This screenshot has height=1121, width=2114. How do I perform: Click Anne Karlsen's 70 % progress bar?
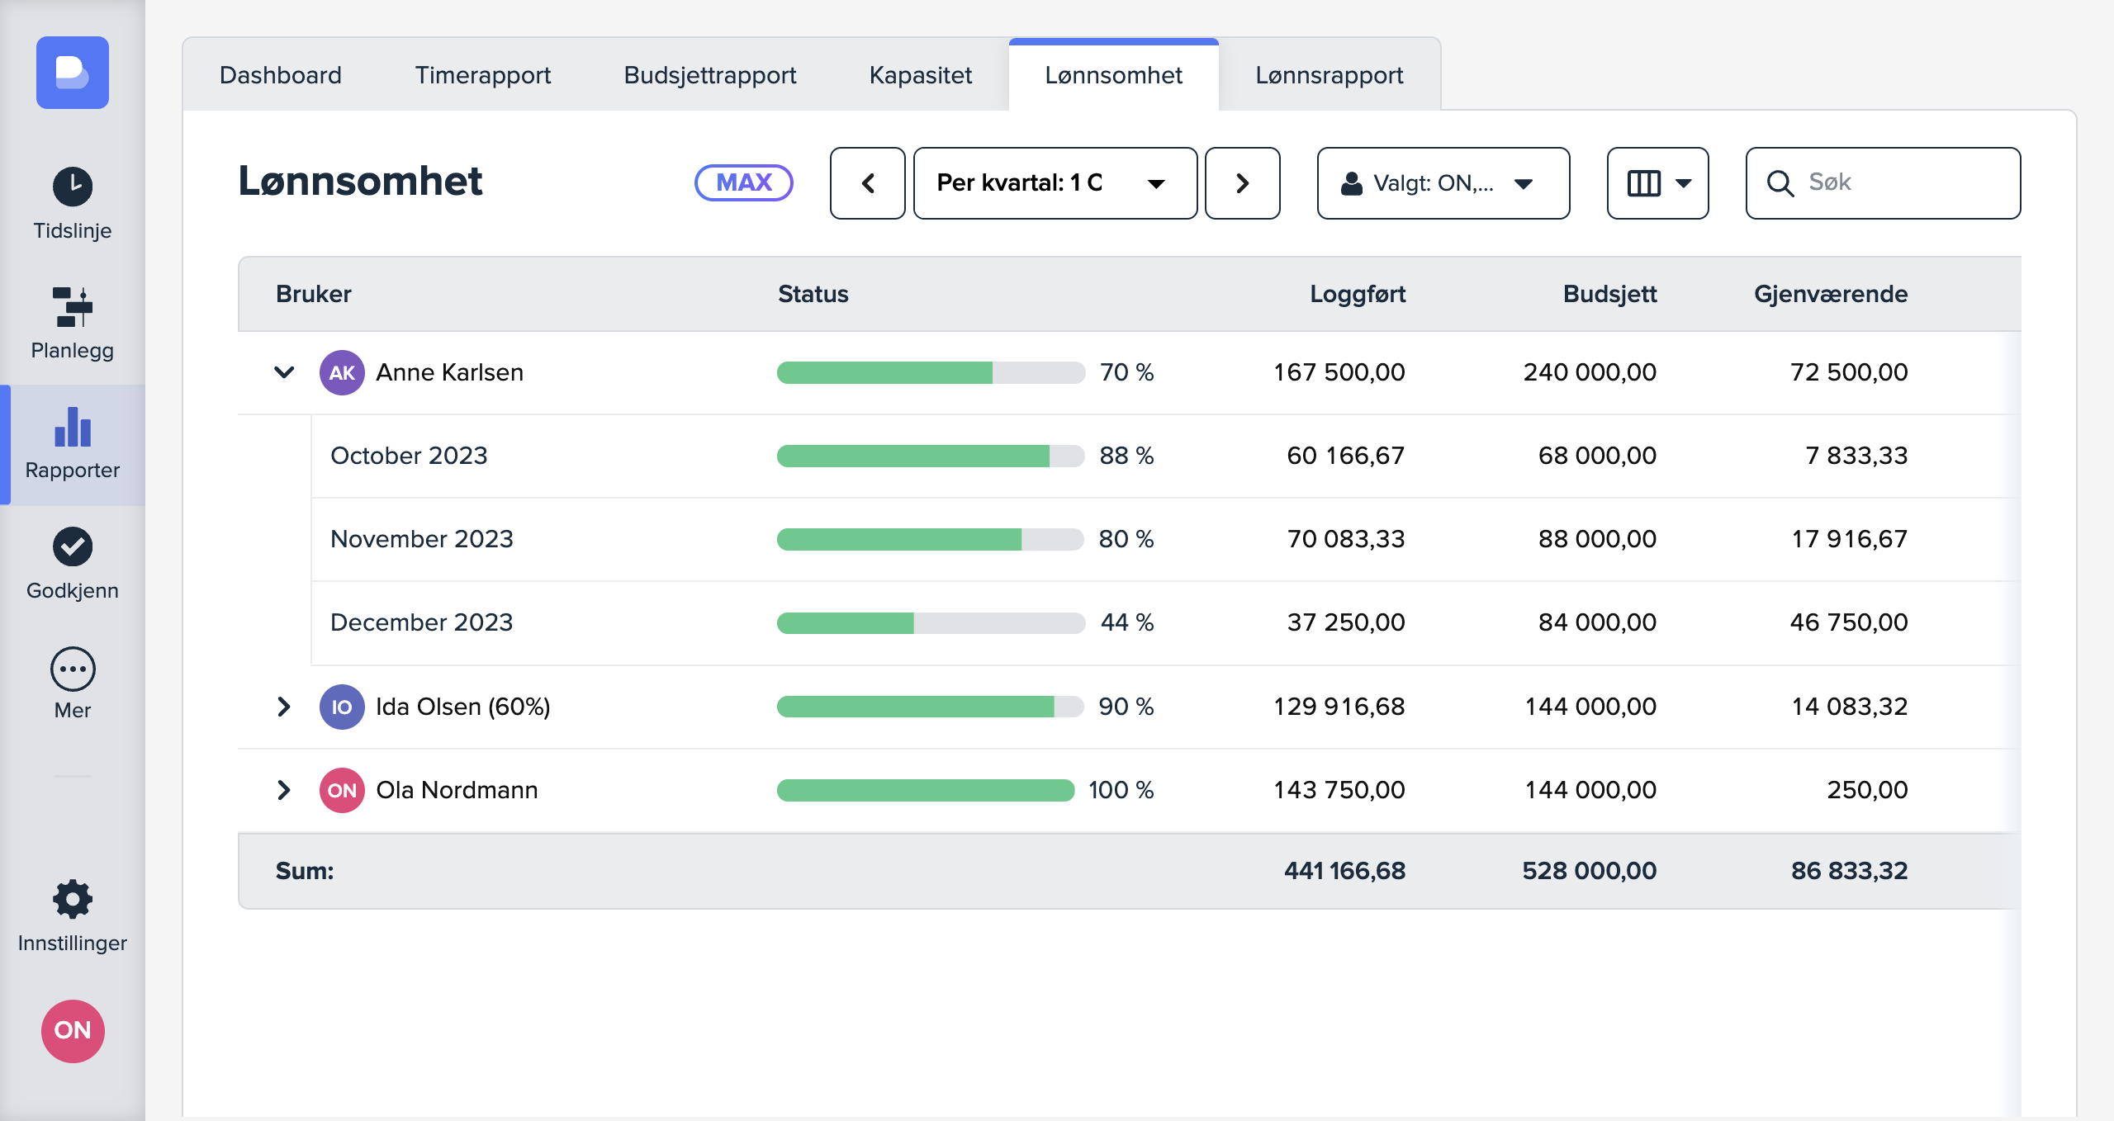tap(931, 372)
